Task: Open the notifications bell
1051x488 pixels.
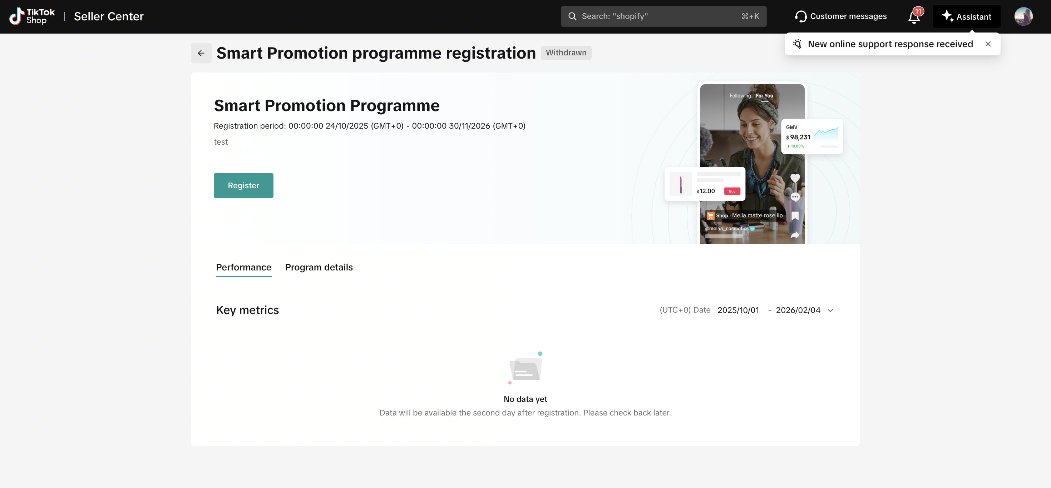Action: [914, 17]
